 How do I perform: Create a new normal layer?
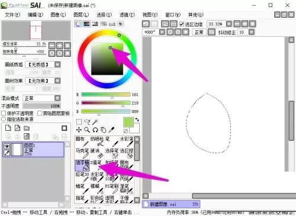tap(8, 128)
